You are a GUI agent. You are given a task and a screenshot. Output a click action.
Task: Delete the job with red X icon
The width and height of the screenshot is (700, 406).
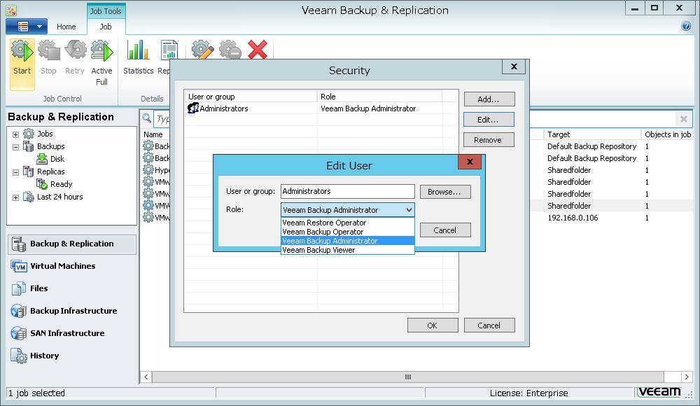(x=258, y=50)
